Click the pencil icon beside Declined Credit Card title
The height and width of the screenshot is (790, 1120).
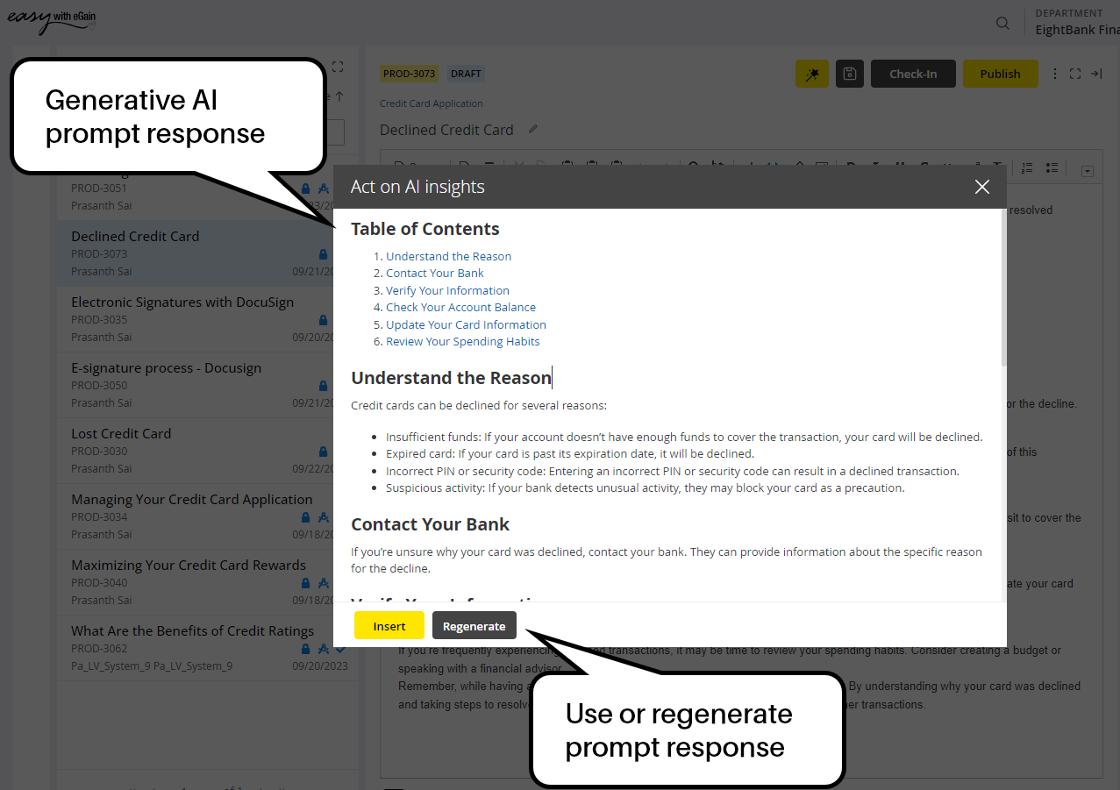click(x=532, y=130)
